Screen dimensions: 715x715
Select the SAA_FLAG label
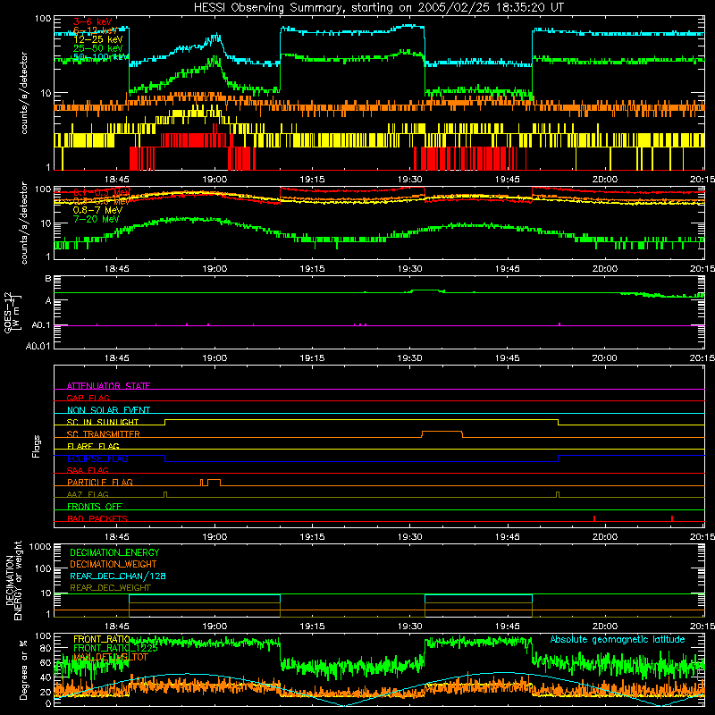(88, 470)
